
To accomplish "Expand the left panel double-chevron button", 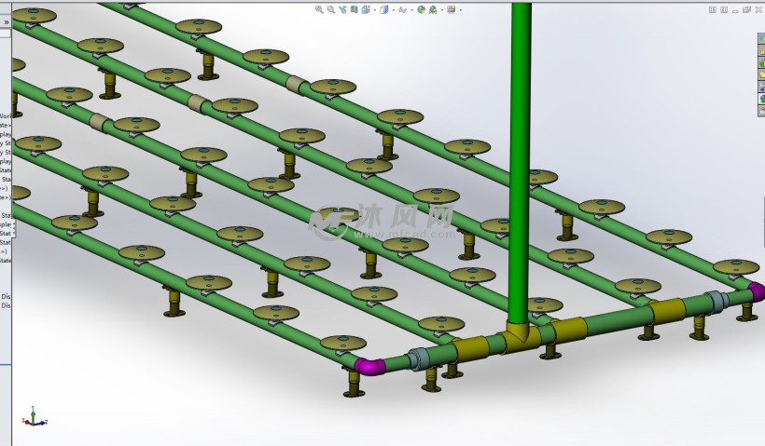I will (x=6, y=22).
